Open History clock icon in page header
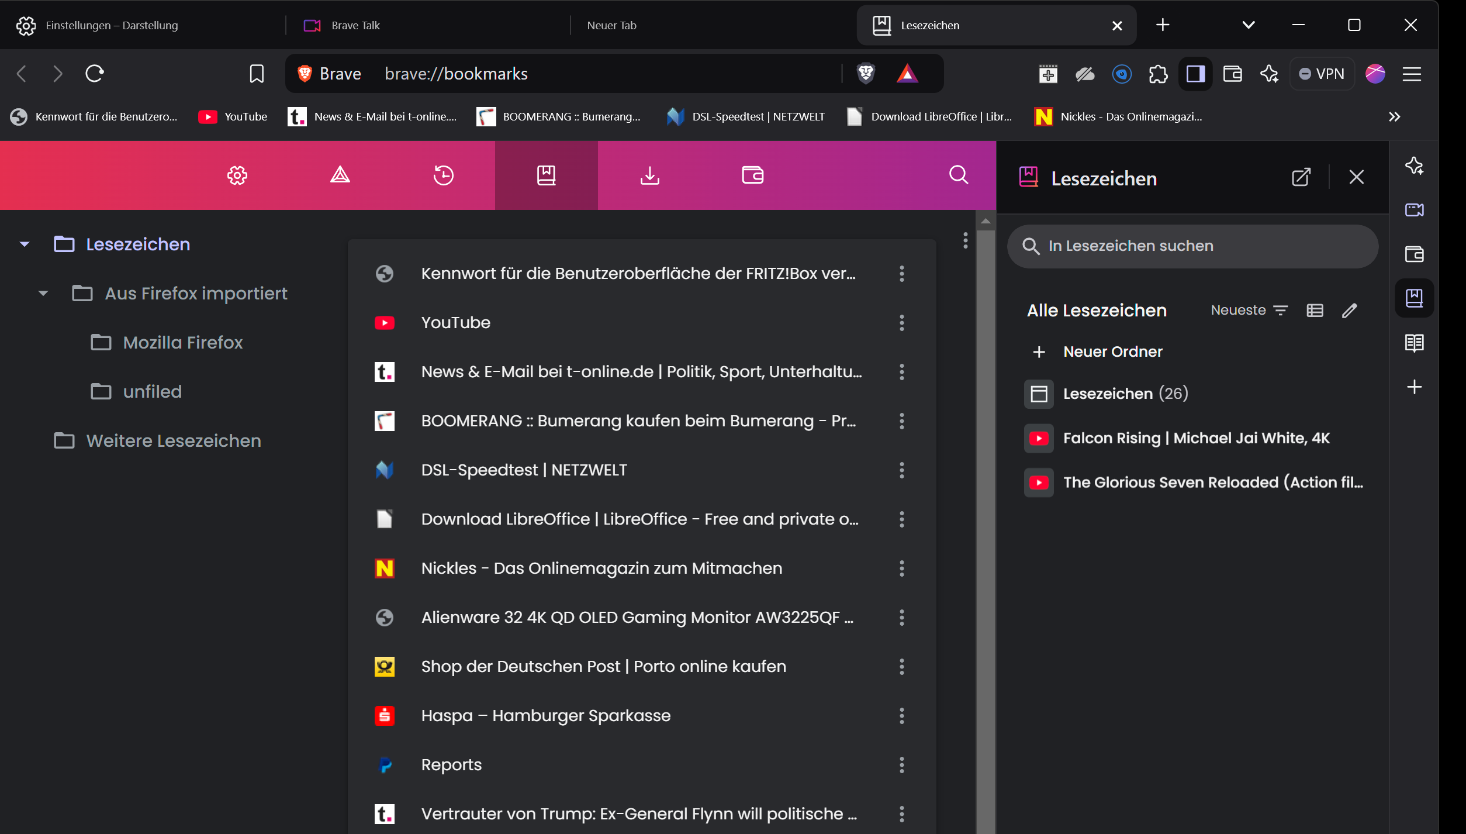The width and height of the screenshot is (1466, 834). pos(444,175)
